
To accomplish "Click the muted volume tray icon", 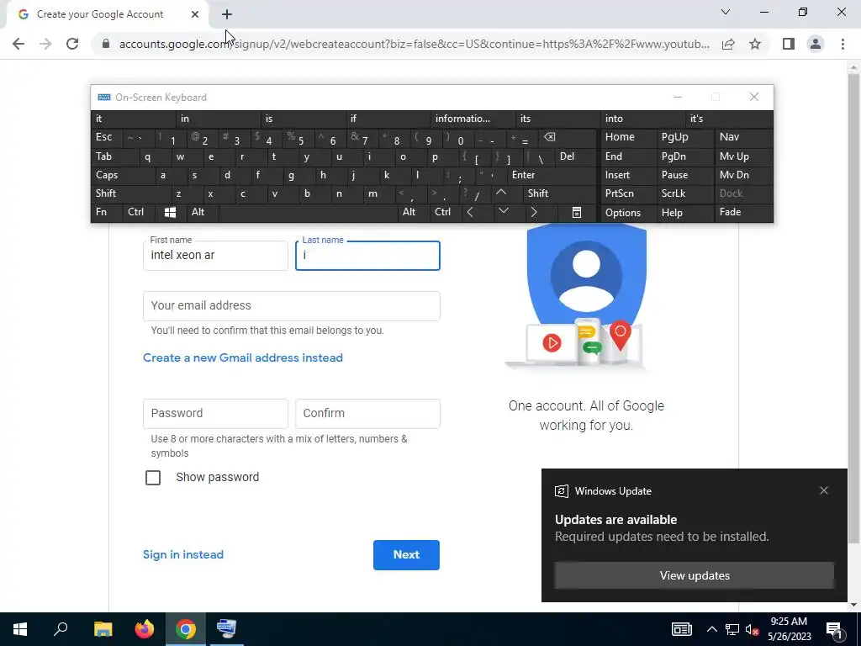I will [x=752, y=629].
